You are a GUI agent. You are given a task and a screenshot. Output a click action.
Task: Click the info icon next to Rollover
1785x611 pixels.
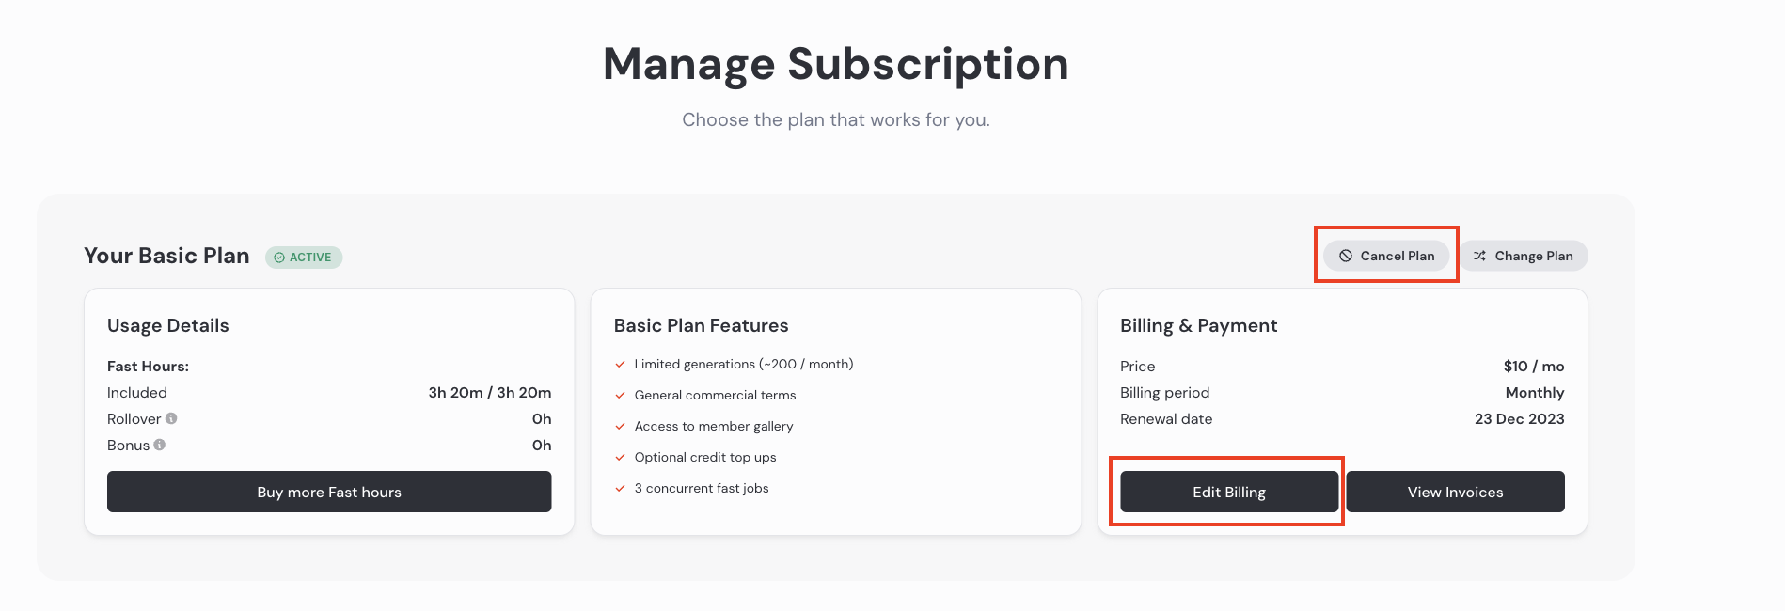[x=170, y=417]
